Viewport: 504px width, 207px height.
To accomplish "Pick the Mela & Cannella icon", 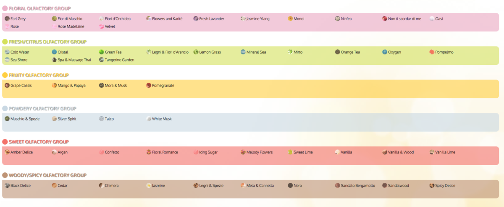I will (243, 186).
